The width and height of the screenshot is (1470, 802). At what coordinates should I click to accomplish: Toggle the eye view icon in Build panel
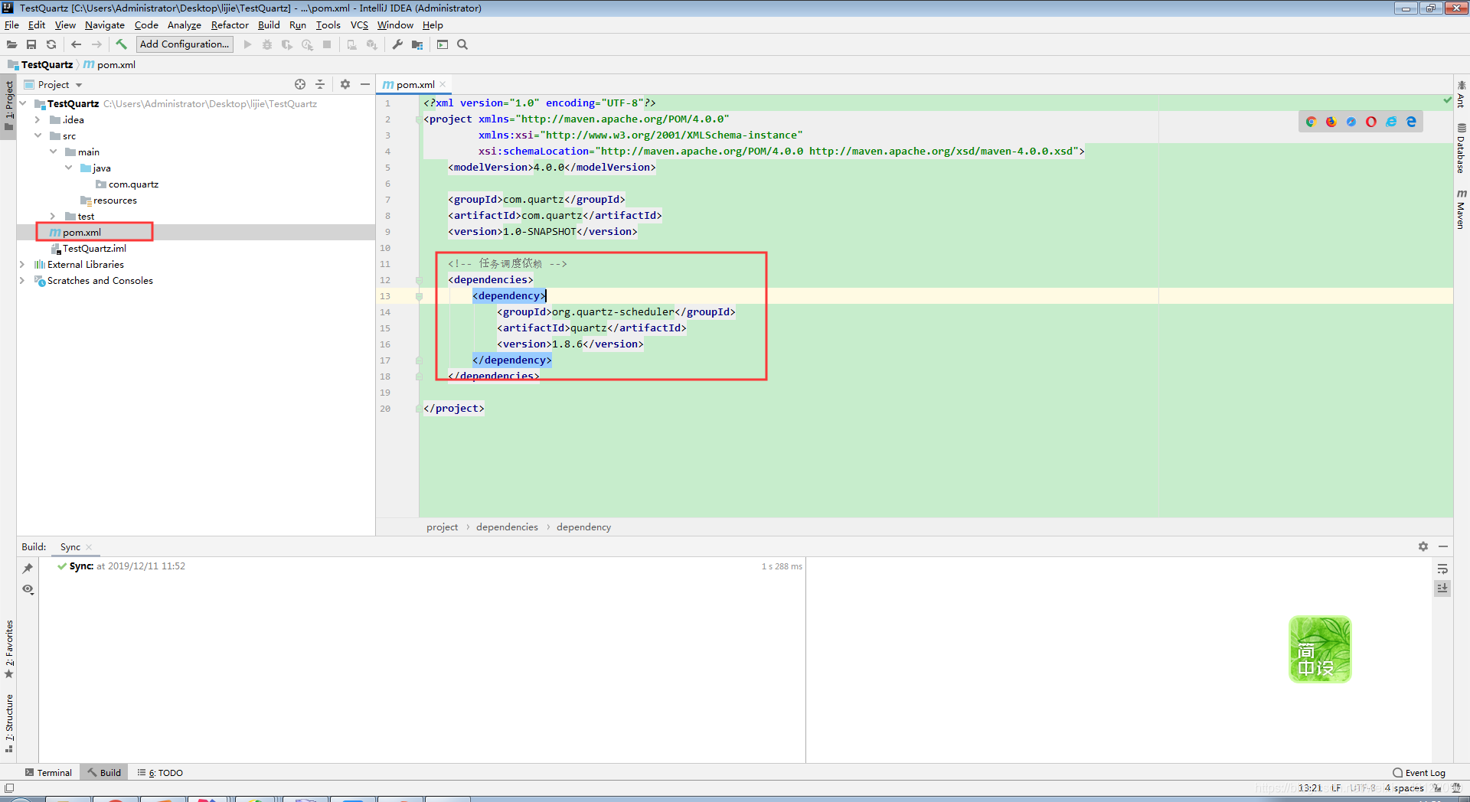click(28, 588)
